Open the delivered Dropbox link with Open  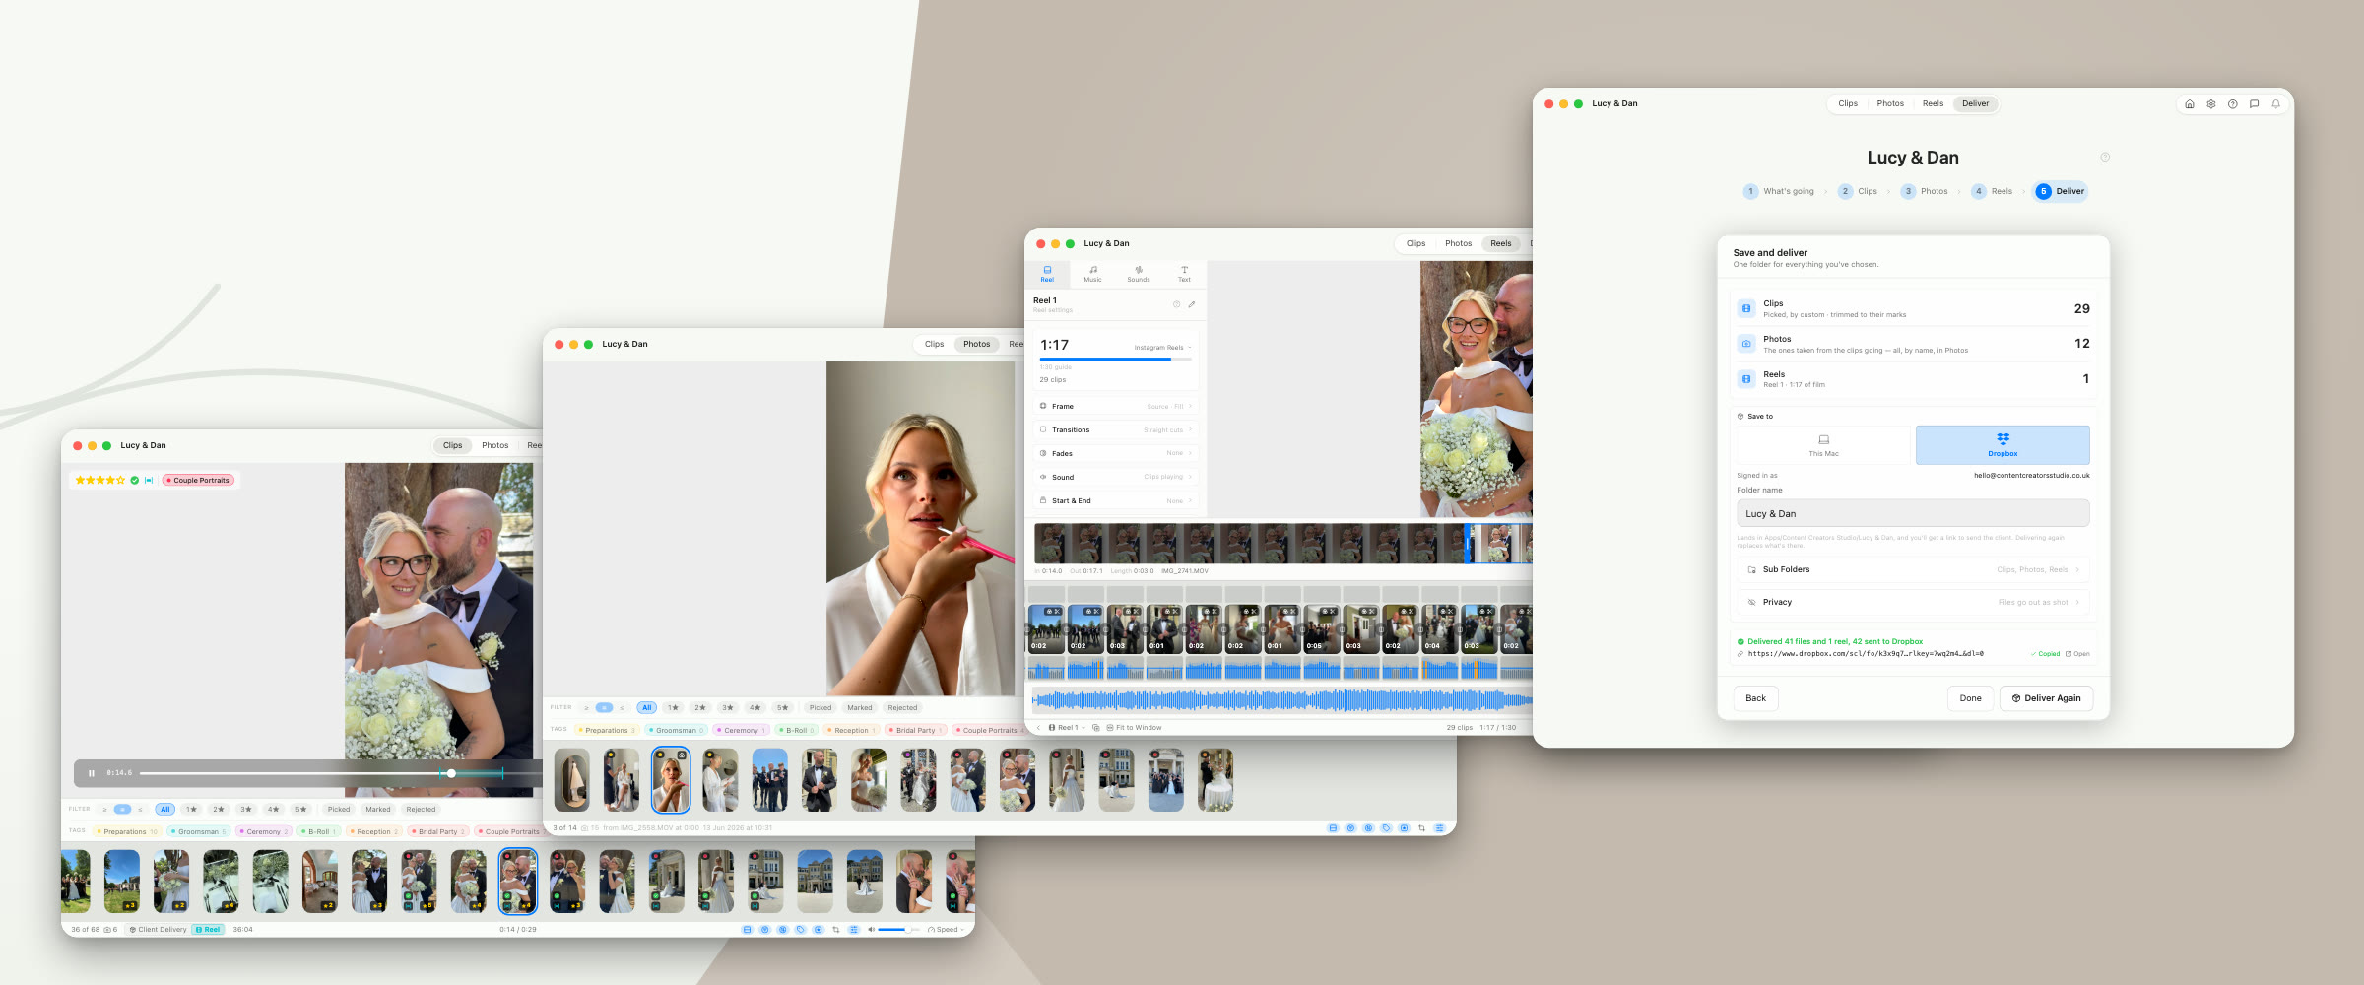click(x=2077, y=654)
